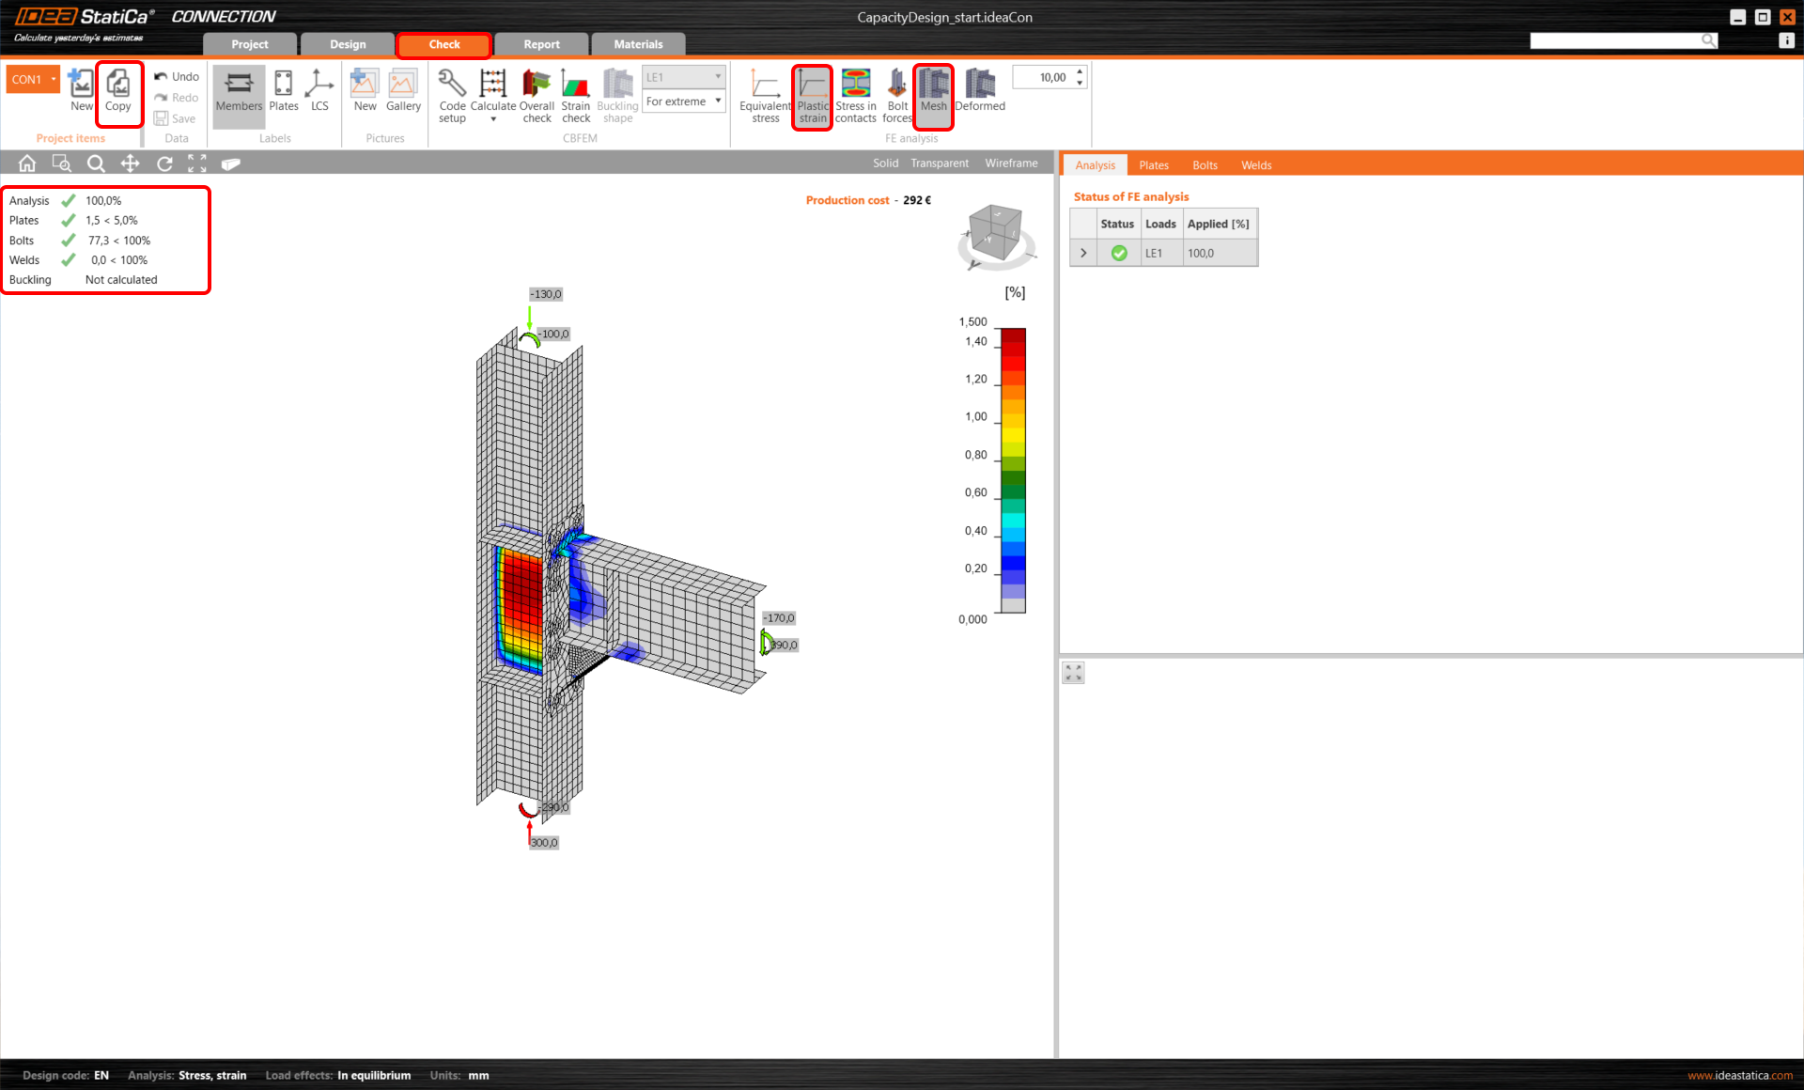Show Bolt forces in FE analysis
The image size is (1804, 1090).
897,94
